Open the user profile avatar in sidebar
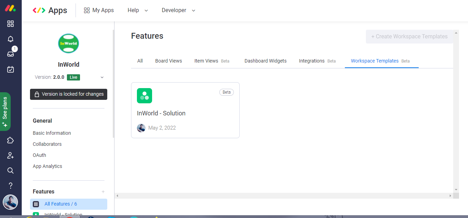 tap(10, 202)
